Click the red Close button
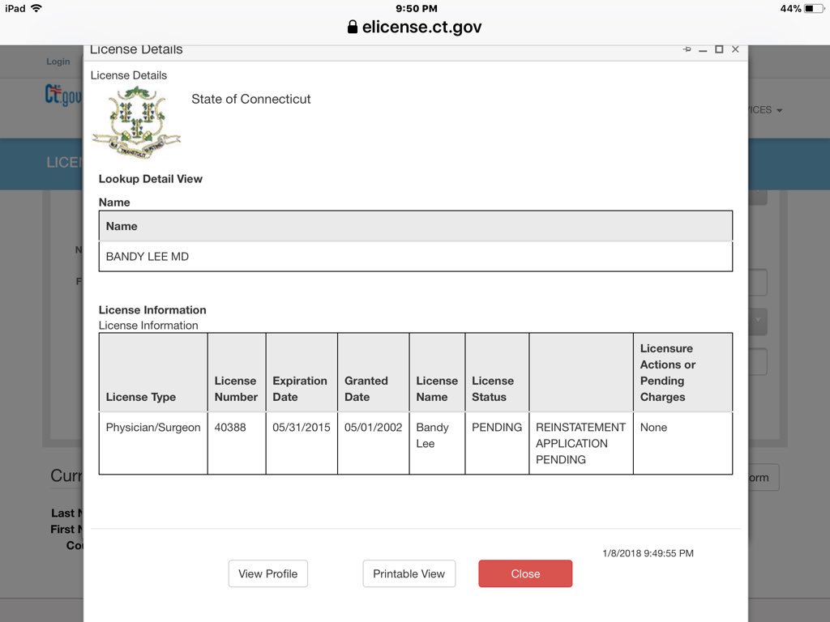Screen dimensions: 830x622 (x=525, y=573)
